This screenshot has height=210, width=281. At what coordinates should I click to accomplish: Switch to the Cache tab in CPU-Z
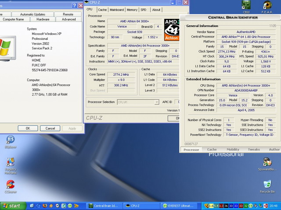[102, 10]
